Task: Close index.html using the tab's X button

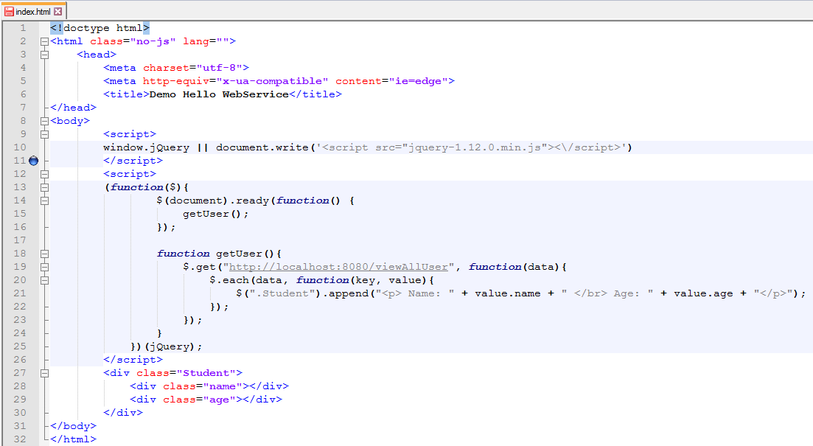Action: coord(59,11)
